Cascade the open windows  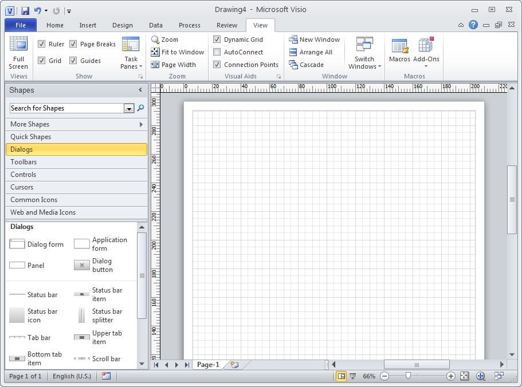click(x=308, y=65)
